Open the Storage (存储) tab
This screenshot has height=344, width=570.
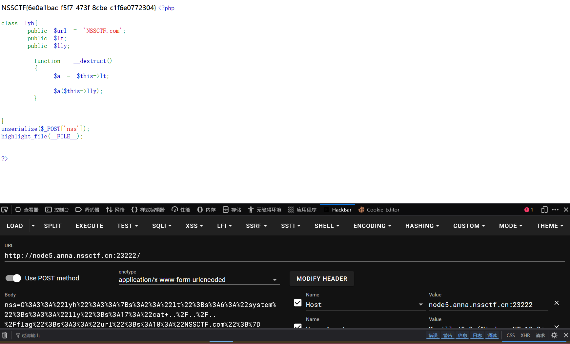tap(232, 210)
